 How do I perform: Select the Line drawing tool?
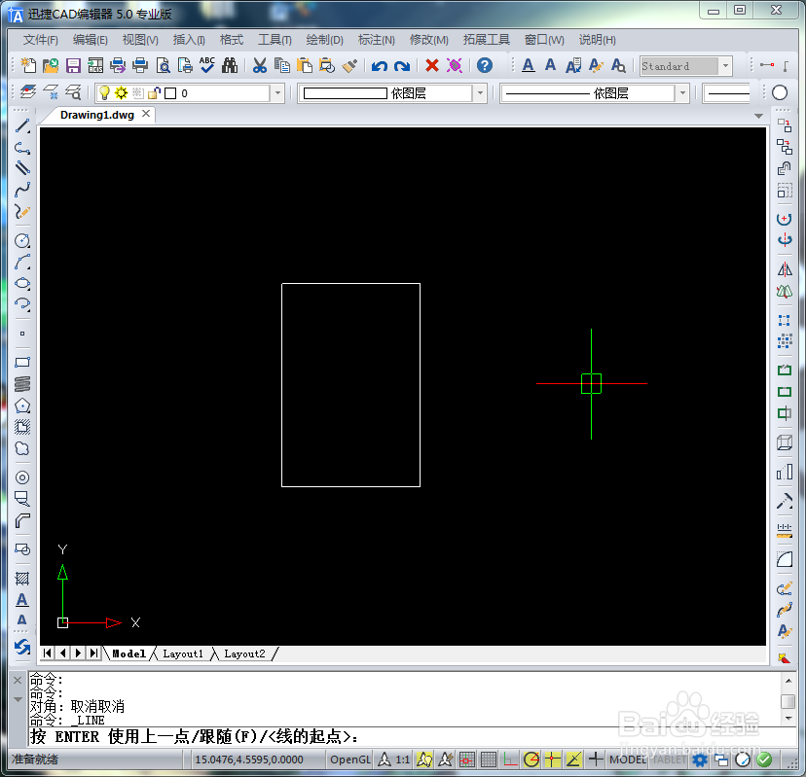pyautogui.click(x=22, y=125)
